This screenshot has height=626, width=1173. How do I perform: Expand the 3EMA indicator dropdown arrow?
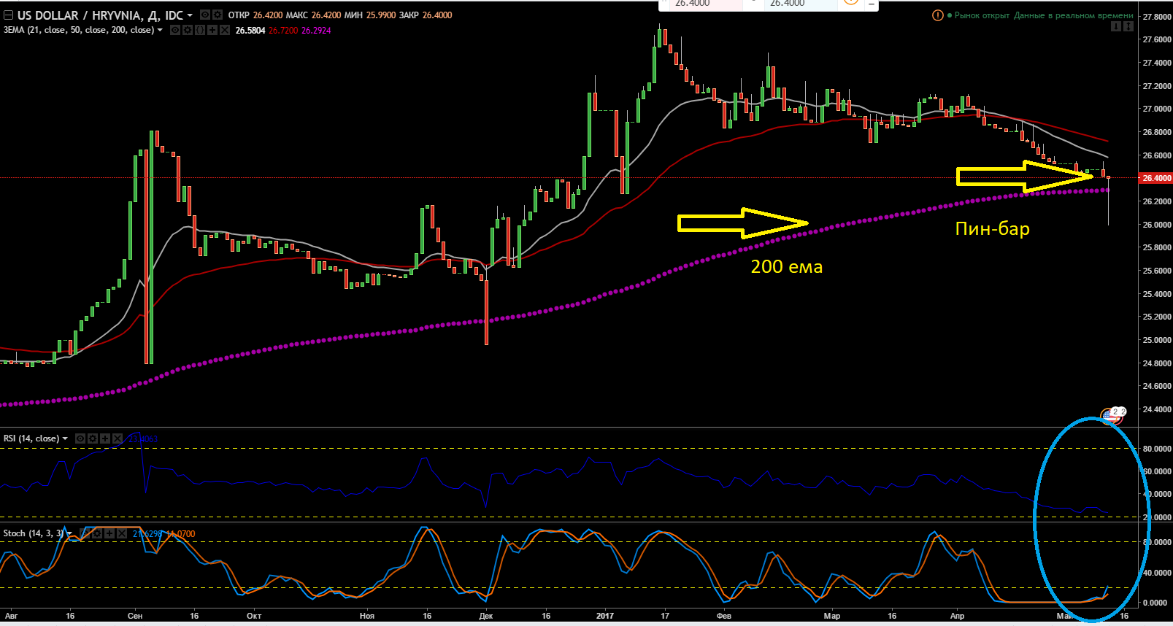160,30
